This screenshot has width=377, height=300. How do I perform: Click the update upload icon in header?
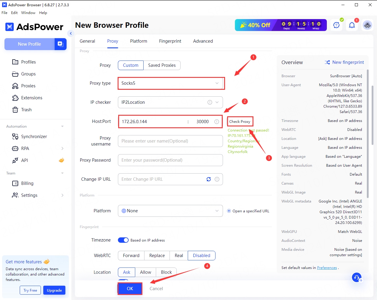(336, 25)
